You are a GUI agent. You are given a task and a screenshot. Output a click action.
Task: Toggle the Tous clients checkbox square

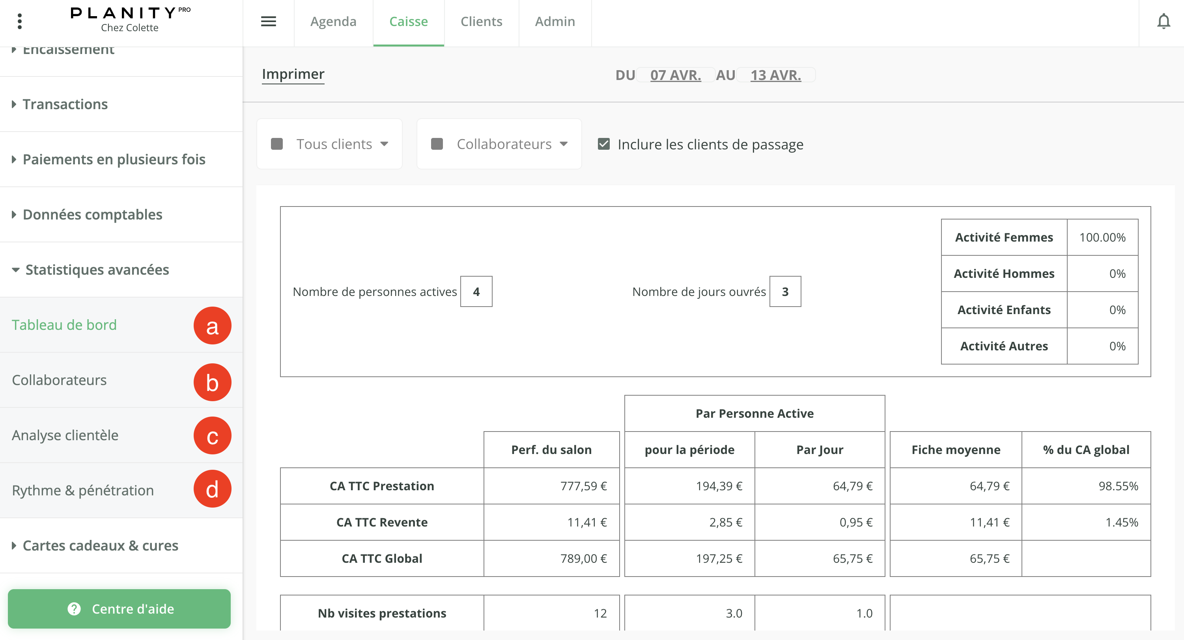(277, 144)
